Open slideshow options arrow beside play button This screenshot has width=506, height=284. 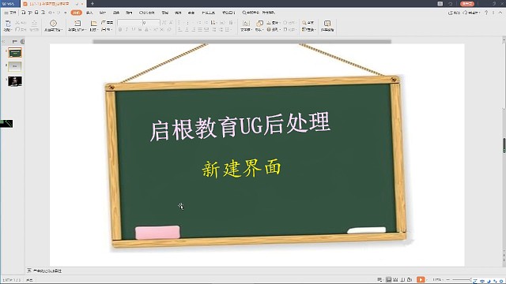[427, 280]
